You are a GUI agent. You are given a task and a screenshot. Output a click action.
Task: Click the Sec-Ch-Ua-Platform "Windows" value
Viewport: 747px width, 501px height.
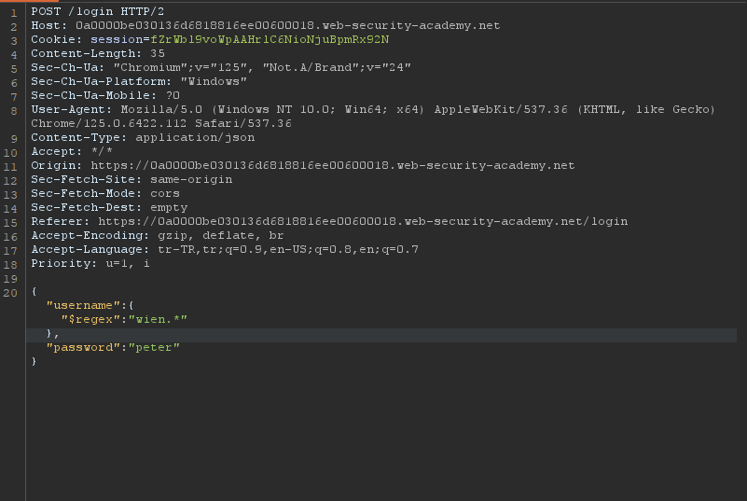[x=214, y=81]
